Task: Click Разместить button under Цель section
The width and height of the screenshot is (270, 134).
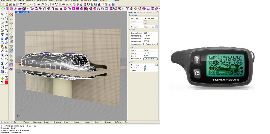Action: click(151, 59)
